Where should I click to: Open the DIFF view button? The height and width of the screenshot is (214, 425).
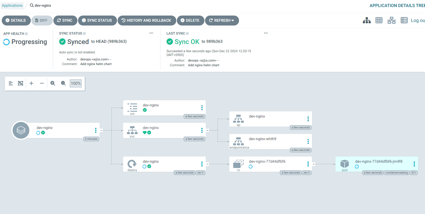pyautogui.click(x=42, y=21)
